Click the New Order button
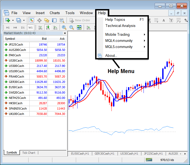 pos(80,20)
